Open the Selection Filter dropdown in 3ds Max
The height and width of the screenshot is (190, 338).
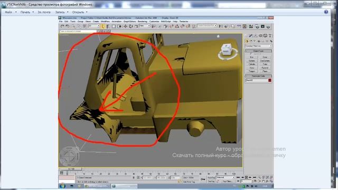pos(94,26)
